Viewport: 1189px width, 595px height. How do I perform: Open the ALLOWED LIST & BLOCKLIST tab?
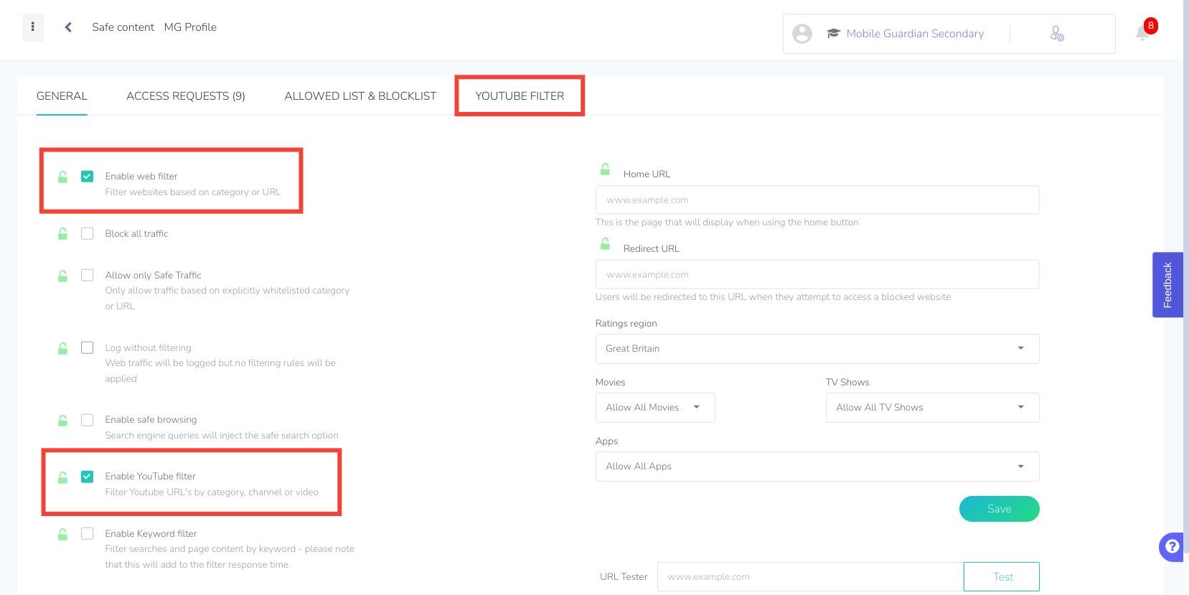(360, 96)
